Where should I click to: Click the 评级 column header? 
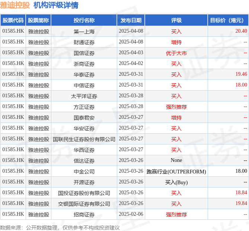tap(176, 20)
